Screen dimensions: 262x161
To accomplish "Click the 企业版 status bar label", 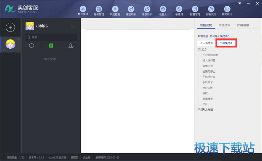I will pos(86,158).
